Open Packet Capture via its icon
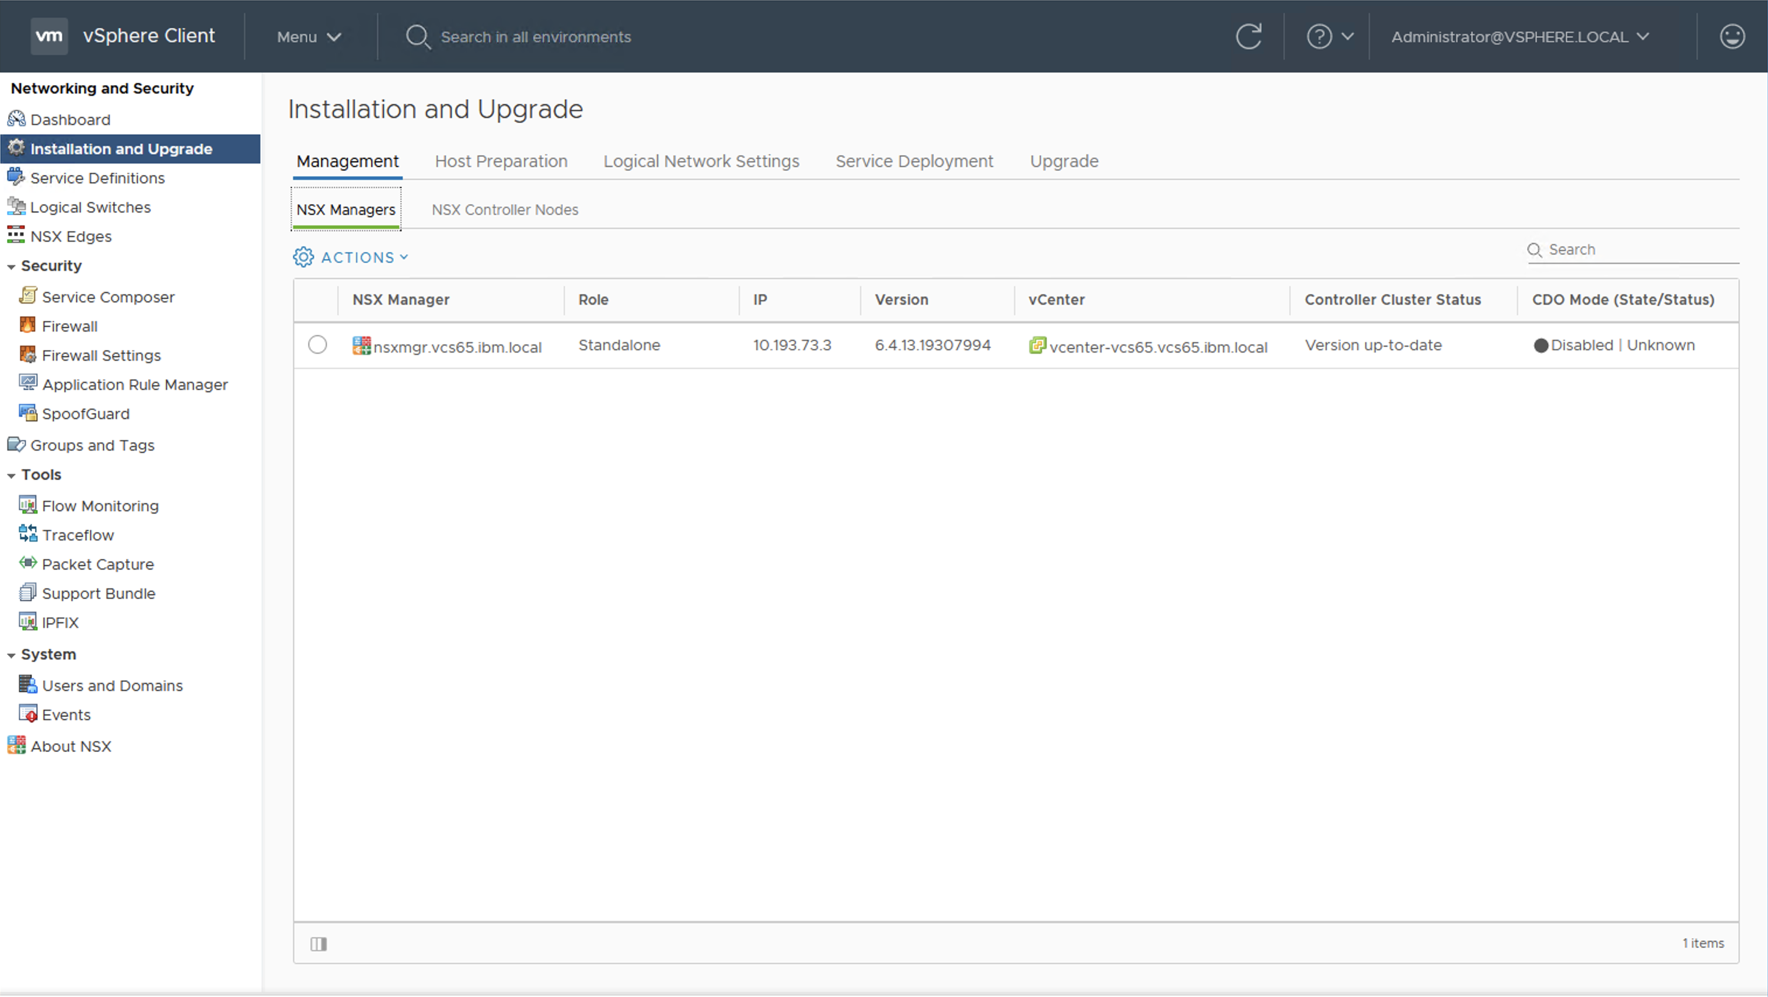 [27, 563]
